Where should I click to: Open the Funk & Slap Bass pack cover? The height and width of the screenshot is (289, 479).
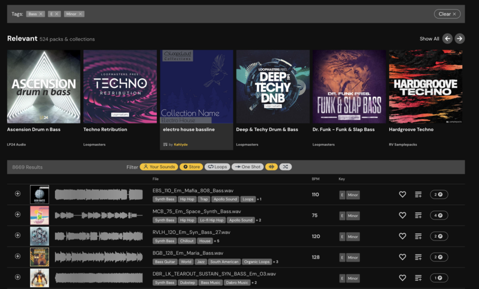349,87
